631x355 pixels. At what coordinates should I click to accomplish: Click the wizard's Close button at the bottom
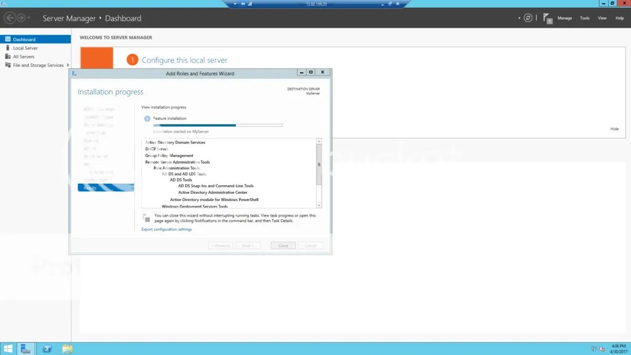(x=283, y=245)
